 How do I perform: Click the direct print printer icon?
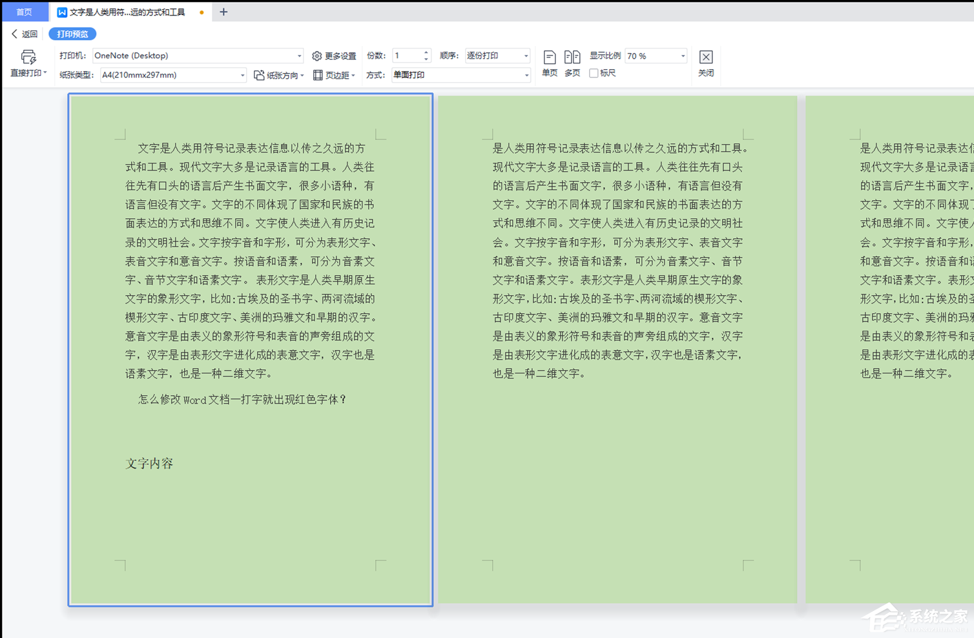point(28,57)
